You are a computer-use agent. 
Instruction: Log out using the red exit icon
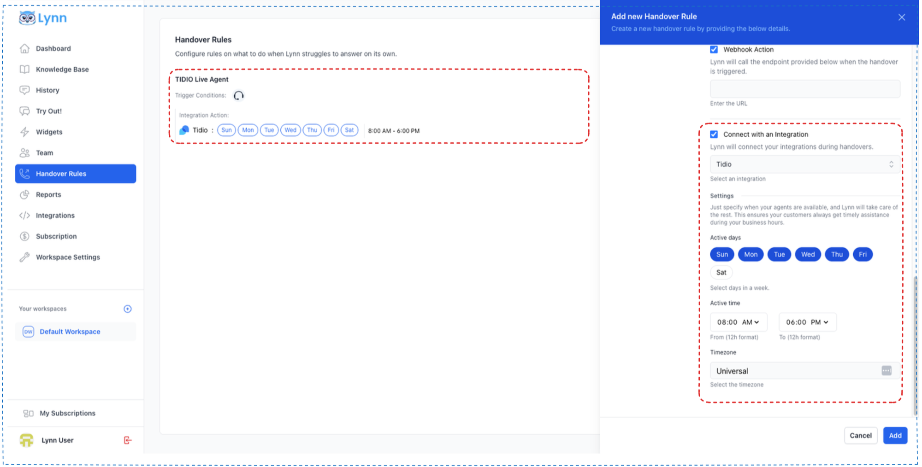click(128, 440)
